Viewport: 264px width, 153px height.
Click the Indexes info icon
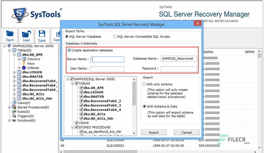(x=24, y=68)
